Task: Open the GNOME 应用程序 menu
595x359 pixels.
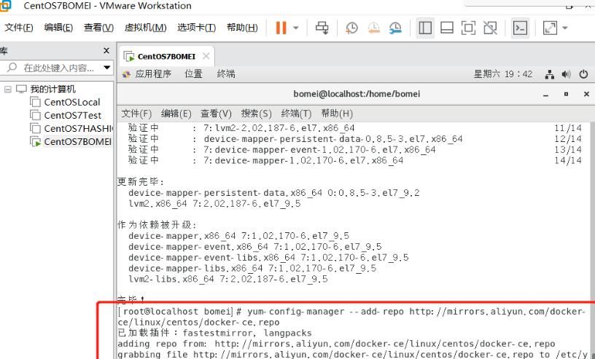Action: point(153,74)
